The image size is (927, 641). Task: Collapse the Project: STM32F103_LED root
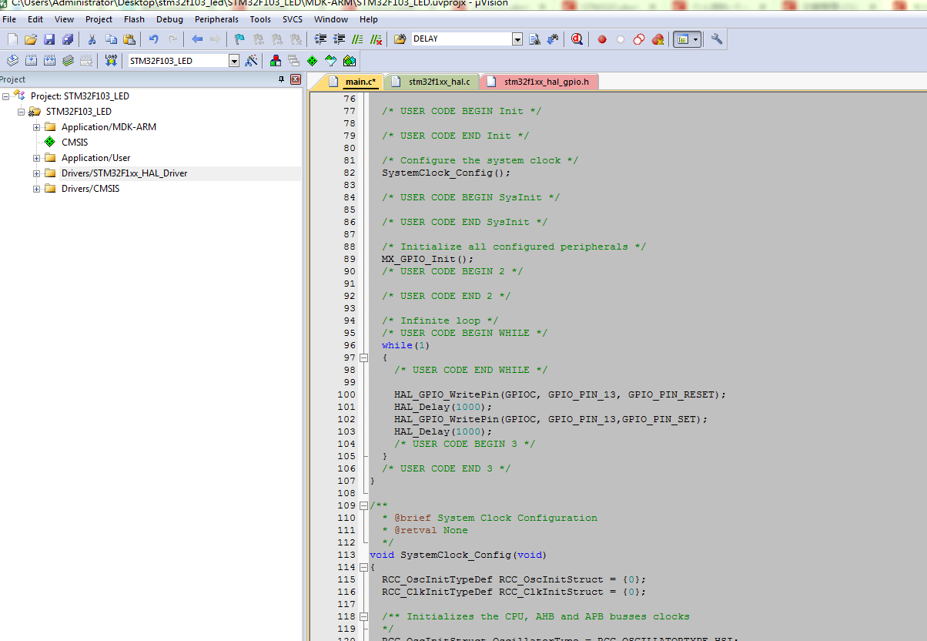click(x=5, y=96)
